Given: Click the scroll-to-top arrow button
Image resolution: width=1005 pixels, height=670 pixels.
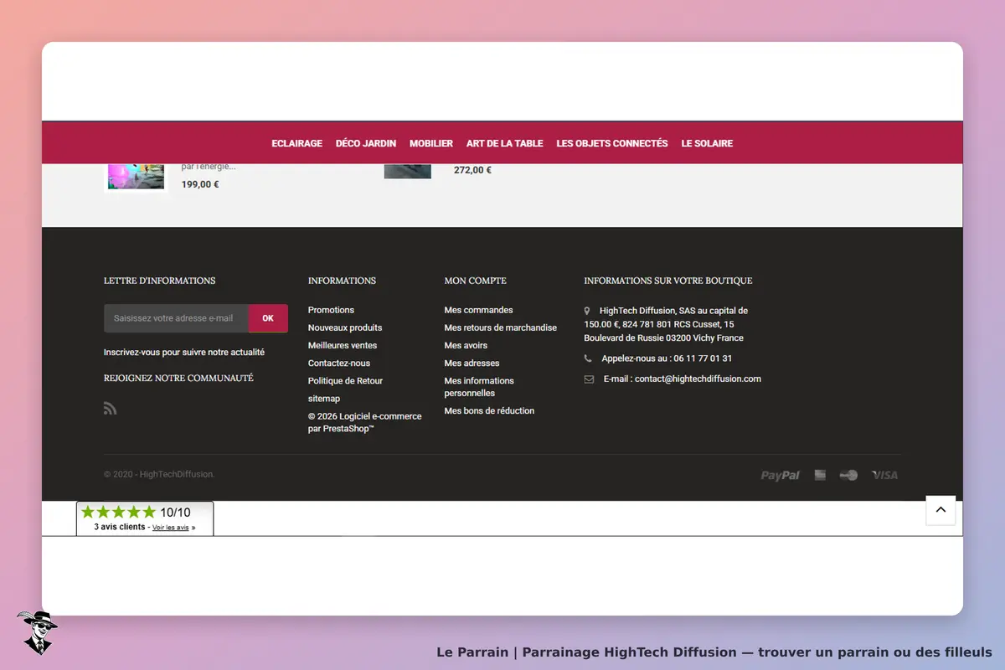Looking at the screenshot, I should tap(941, 510).
